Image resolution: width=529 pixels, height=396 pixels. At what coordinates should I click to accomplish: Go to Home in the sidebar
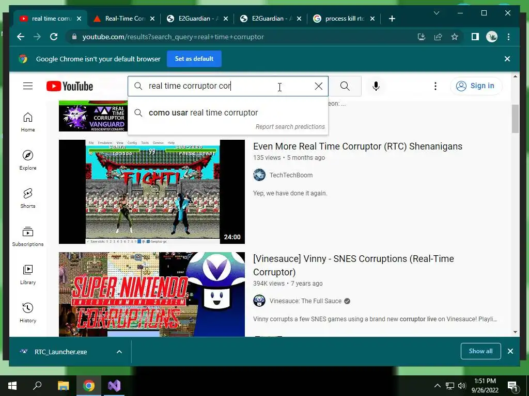coord(28,122)
